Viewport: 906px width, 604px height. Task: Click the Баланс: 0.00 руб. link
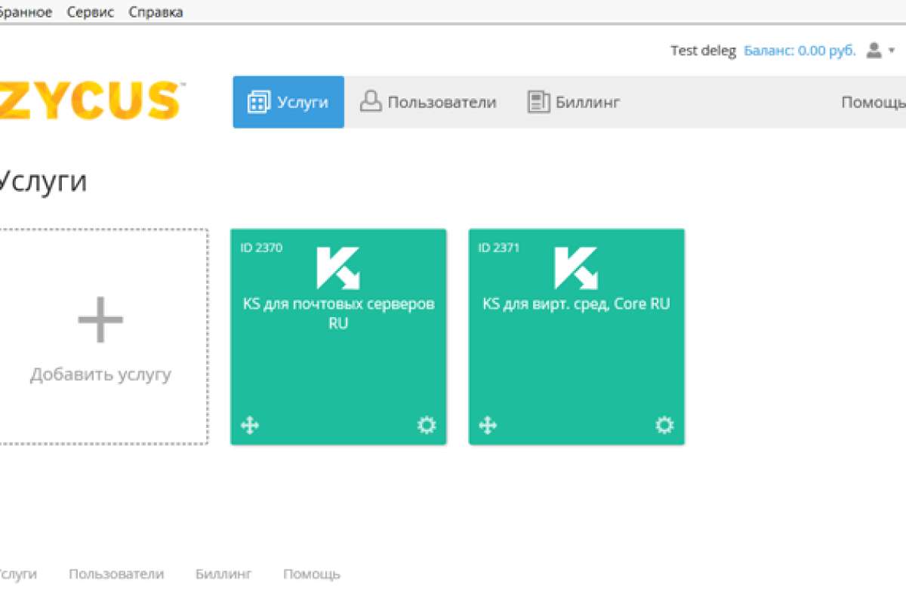(800, 51)
